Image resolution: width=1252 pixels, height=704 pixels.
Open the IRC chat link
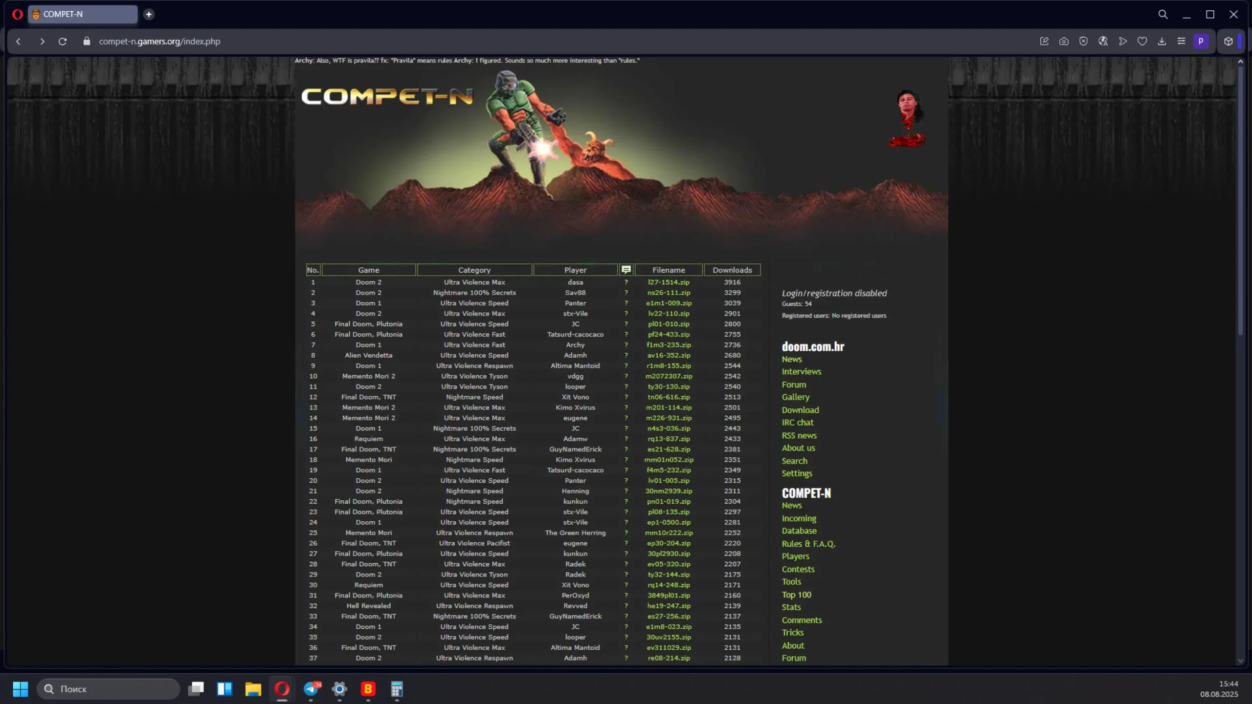pos(797,423)
